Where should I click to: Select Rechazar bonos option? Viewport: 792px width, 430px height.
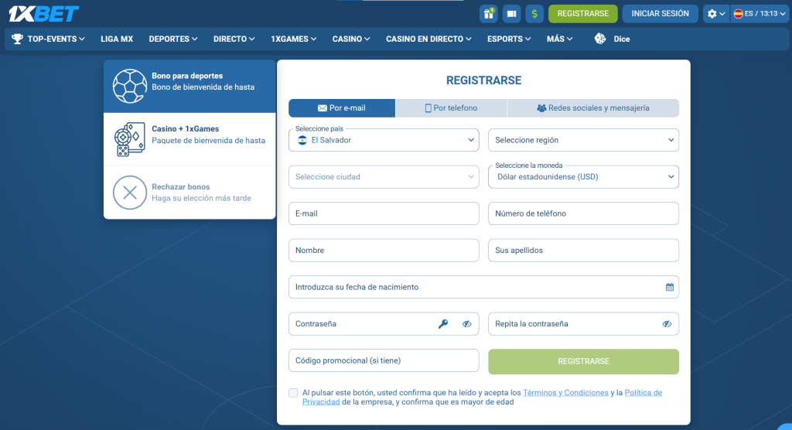coord(189,193)
